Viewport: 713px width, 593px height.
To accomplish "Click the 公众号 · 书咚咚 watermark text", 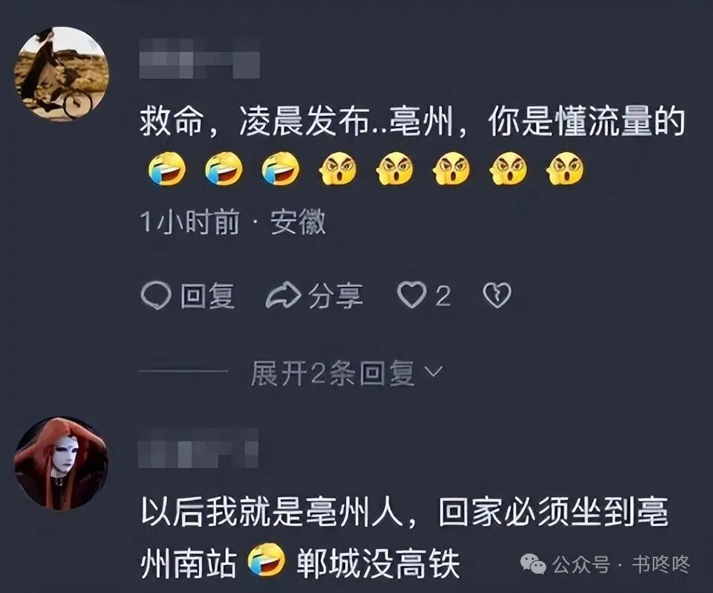I will (x=621, y=565).
